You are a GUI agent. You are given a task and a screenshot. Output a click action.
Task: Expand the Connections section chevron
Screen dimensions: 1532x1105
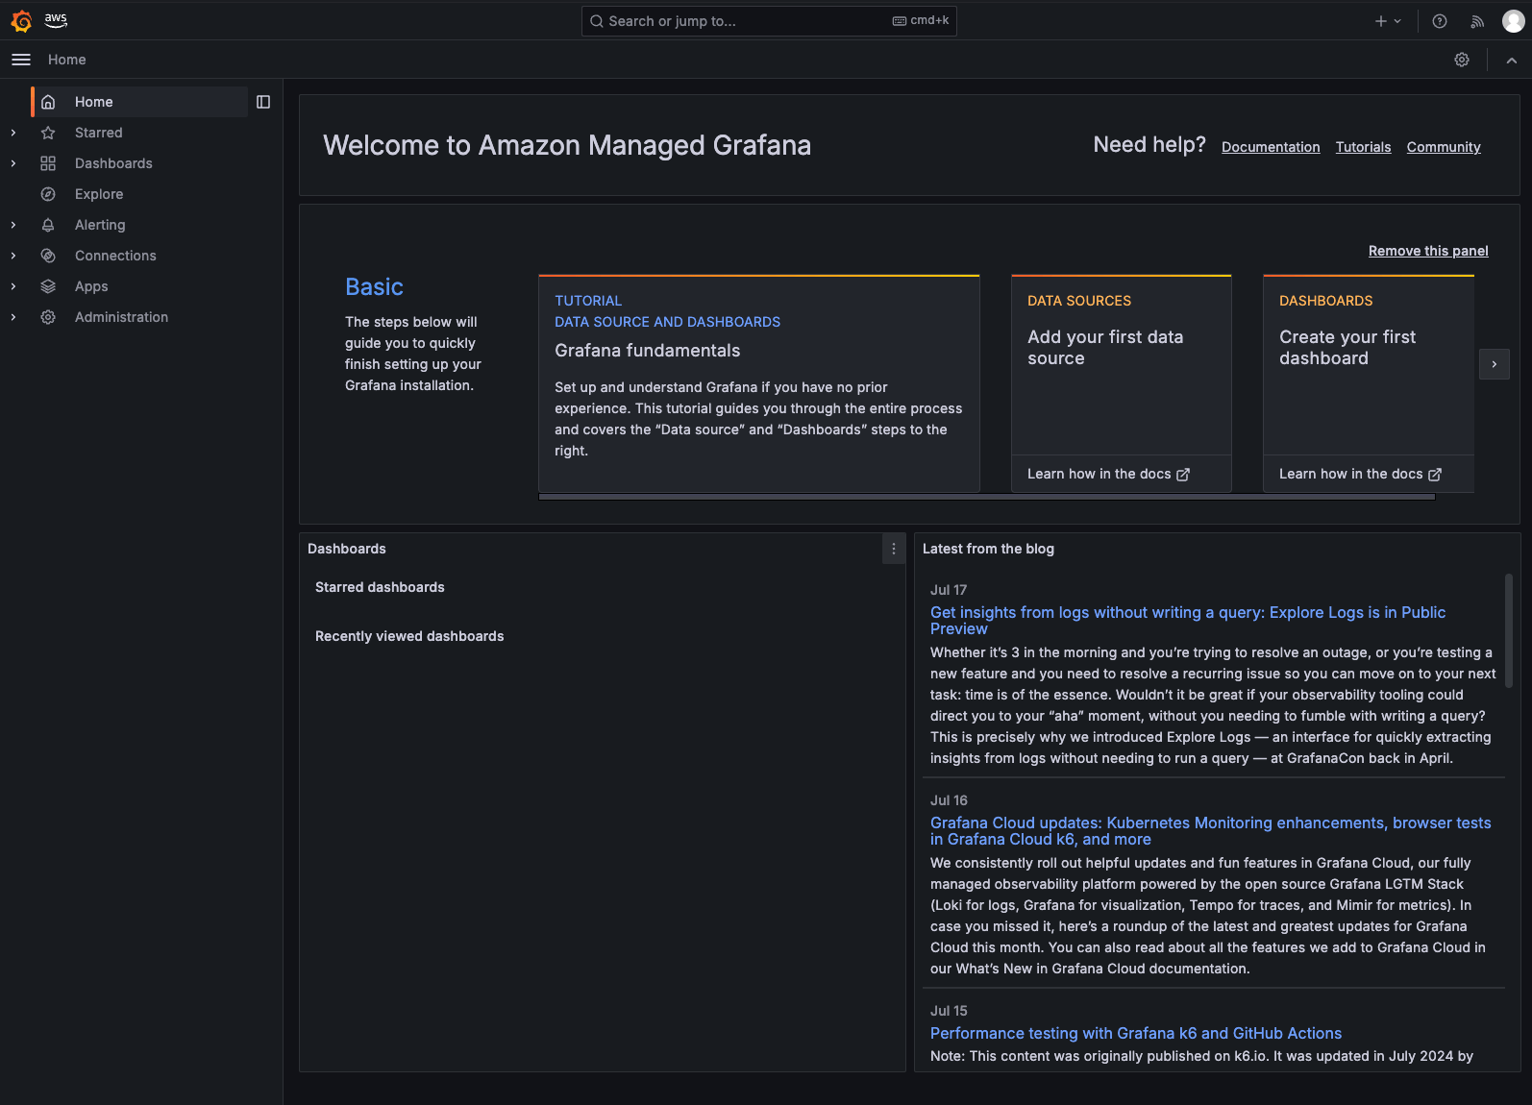13,256
